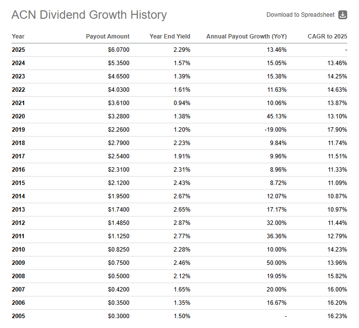Click the -19.00% annual payout growth
Viewport: 359px width, 328px height.
pyautogui.click(x=276, y=130)
